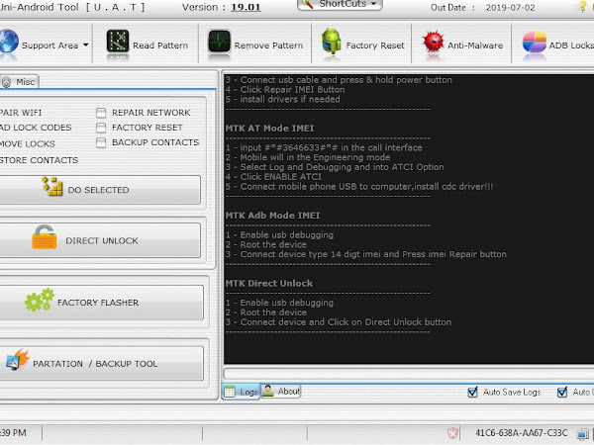Choose Factory Reset toolbar label
Image resolution: width=594 pixels, height=445 pixels.
[375, 45]
